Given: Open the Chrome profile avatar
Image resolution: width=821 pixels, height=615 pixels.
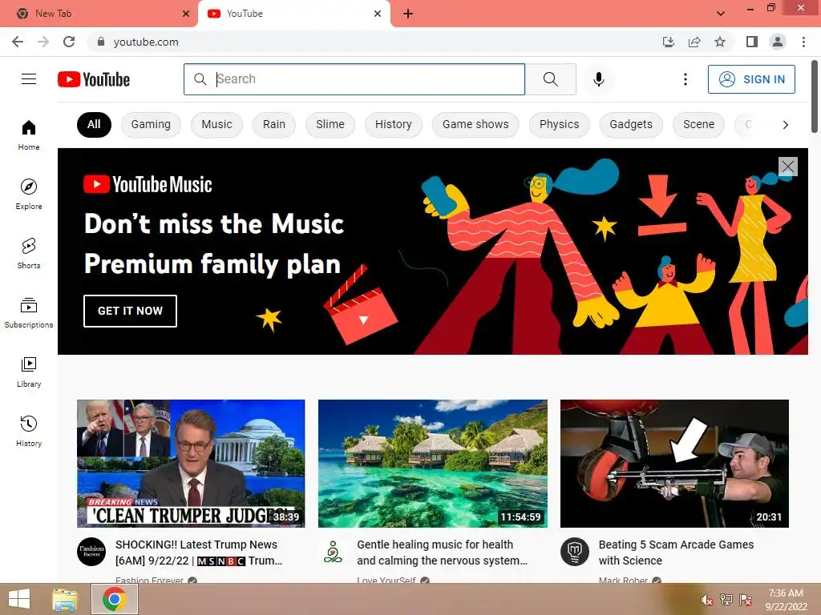Looking at the screenshot, I should pyautogui.click(x=778, y=42).
